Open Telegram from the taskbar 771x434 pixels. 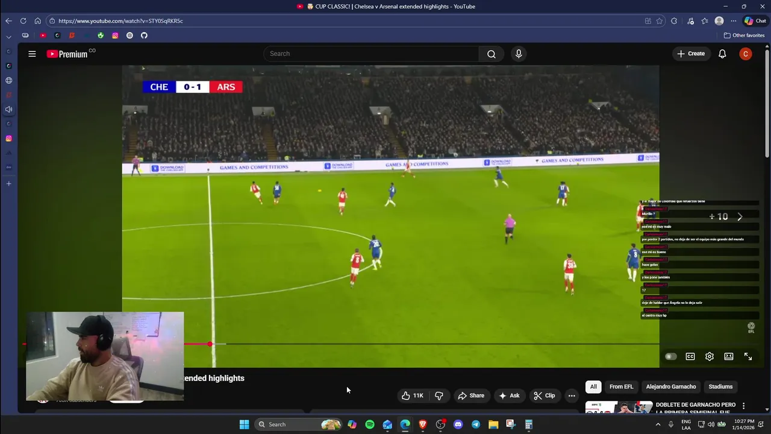476,424
